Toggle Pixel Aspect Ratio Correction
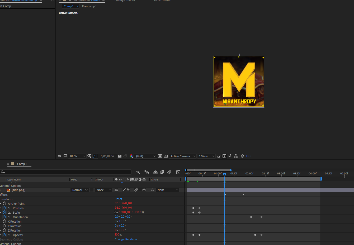Image resolution: width=354 pixels, height=245 pixels. click(x=219, y=156)
